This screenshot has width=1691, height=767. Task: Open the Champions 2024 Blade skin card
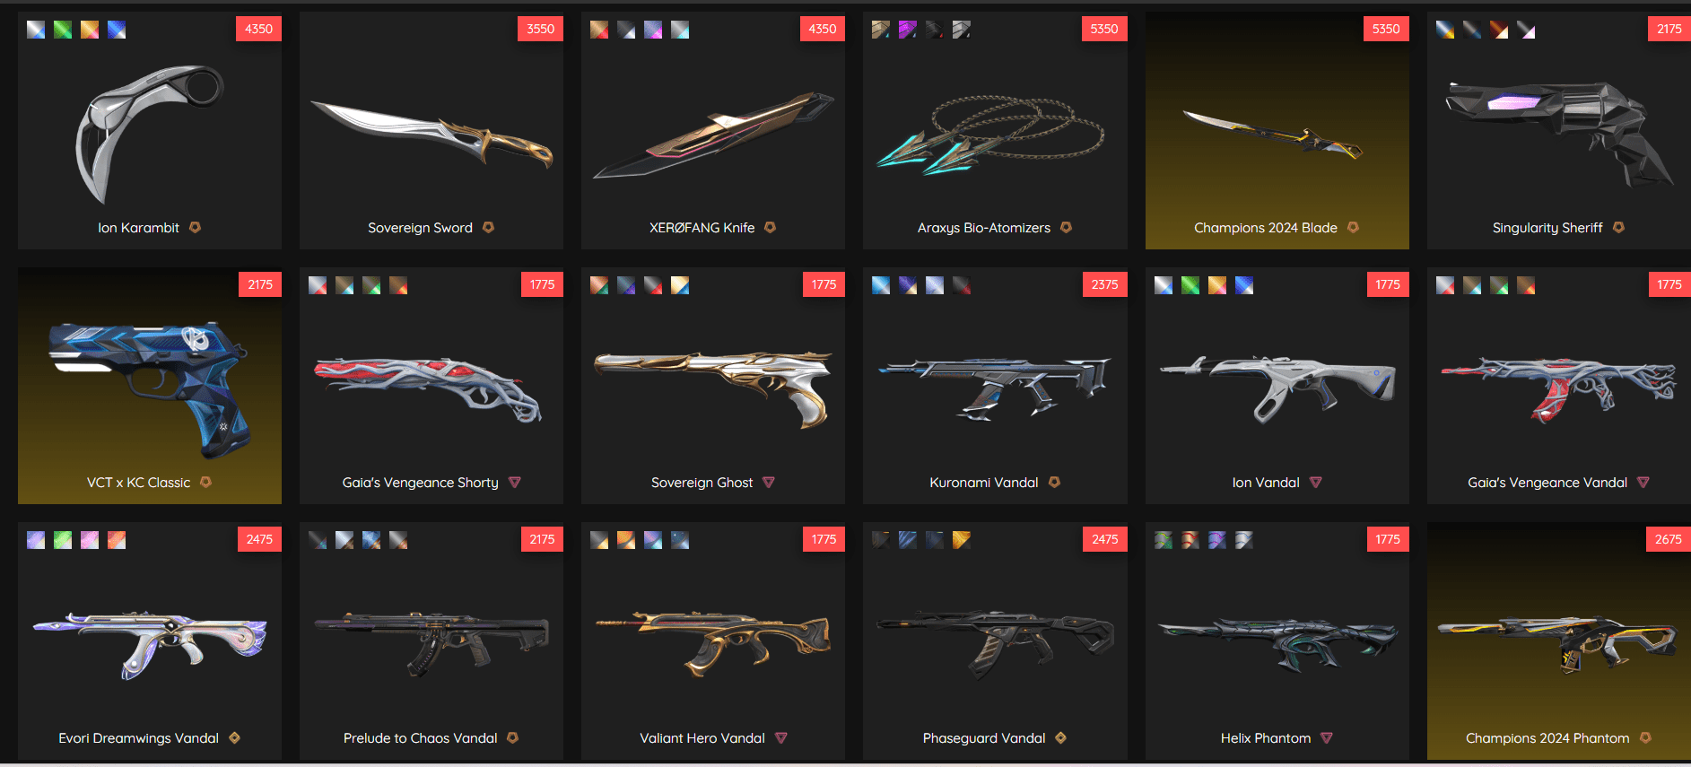tap(1277, 131)
